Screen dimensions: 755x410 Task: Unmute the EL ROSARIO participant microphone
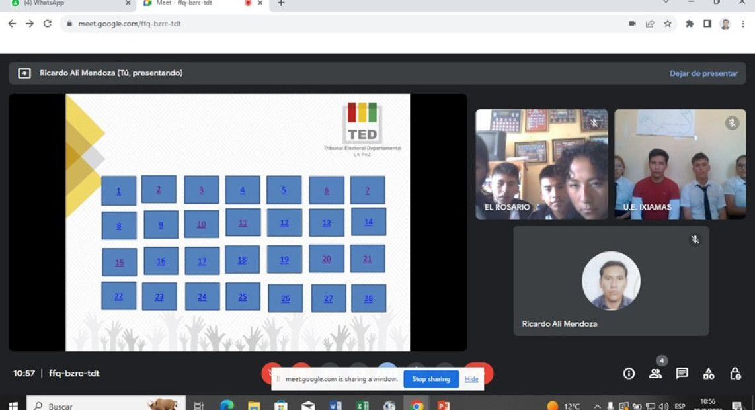pyautogui.click(x=594, y=122)
